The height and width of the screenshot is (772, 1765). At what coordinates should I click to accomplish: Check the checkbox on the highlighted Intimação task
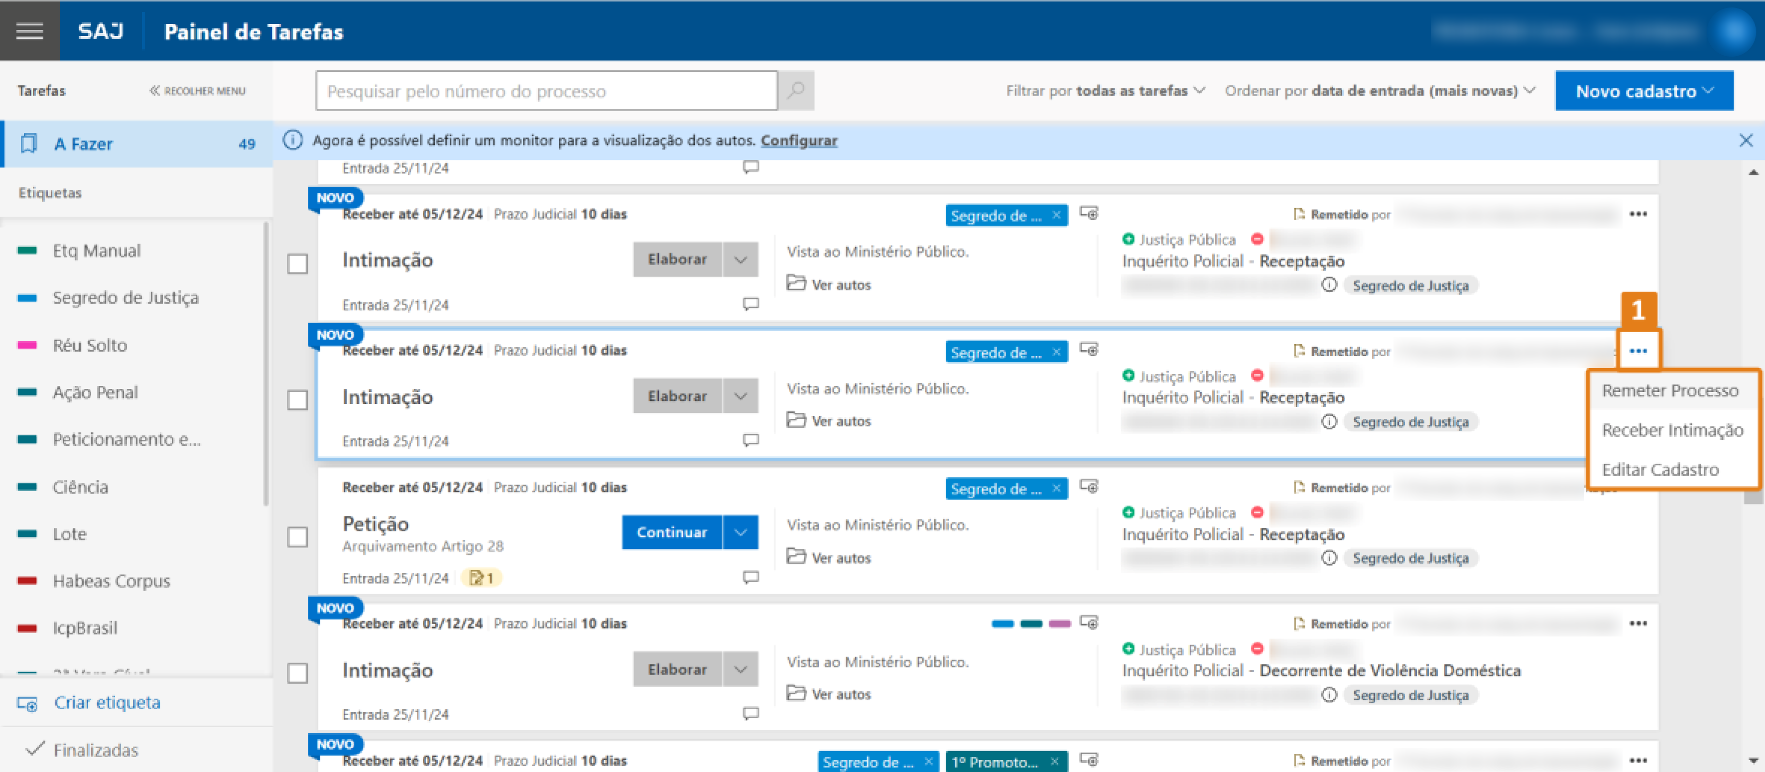point(298,400)
